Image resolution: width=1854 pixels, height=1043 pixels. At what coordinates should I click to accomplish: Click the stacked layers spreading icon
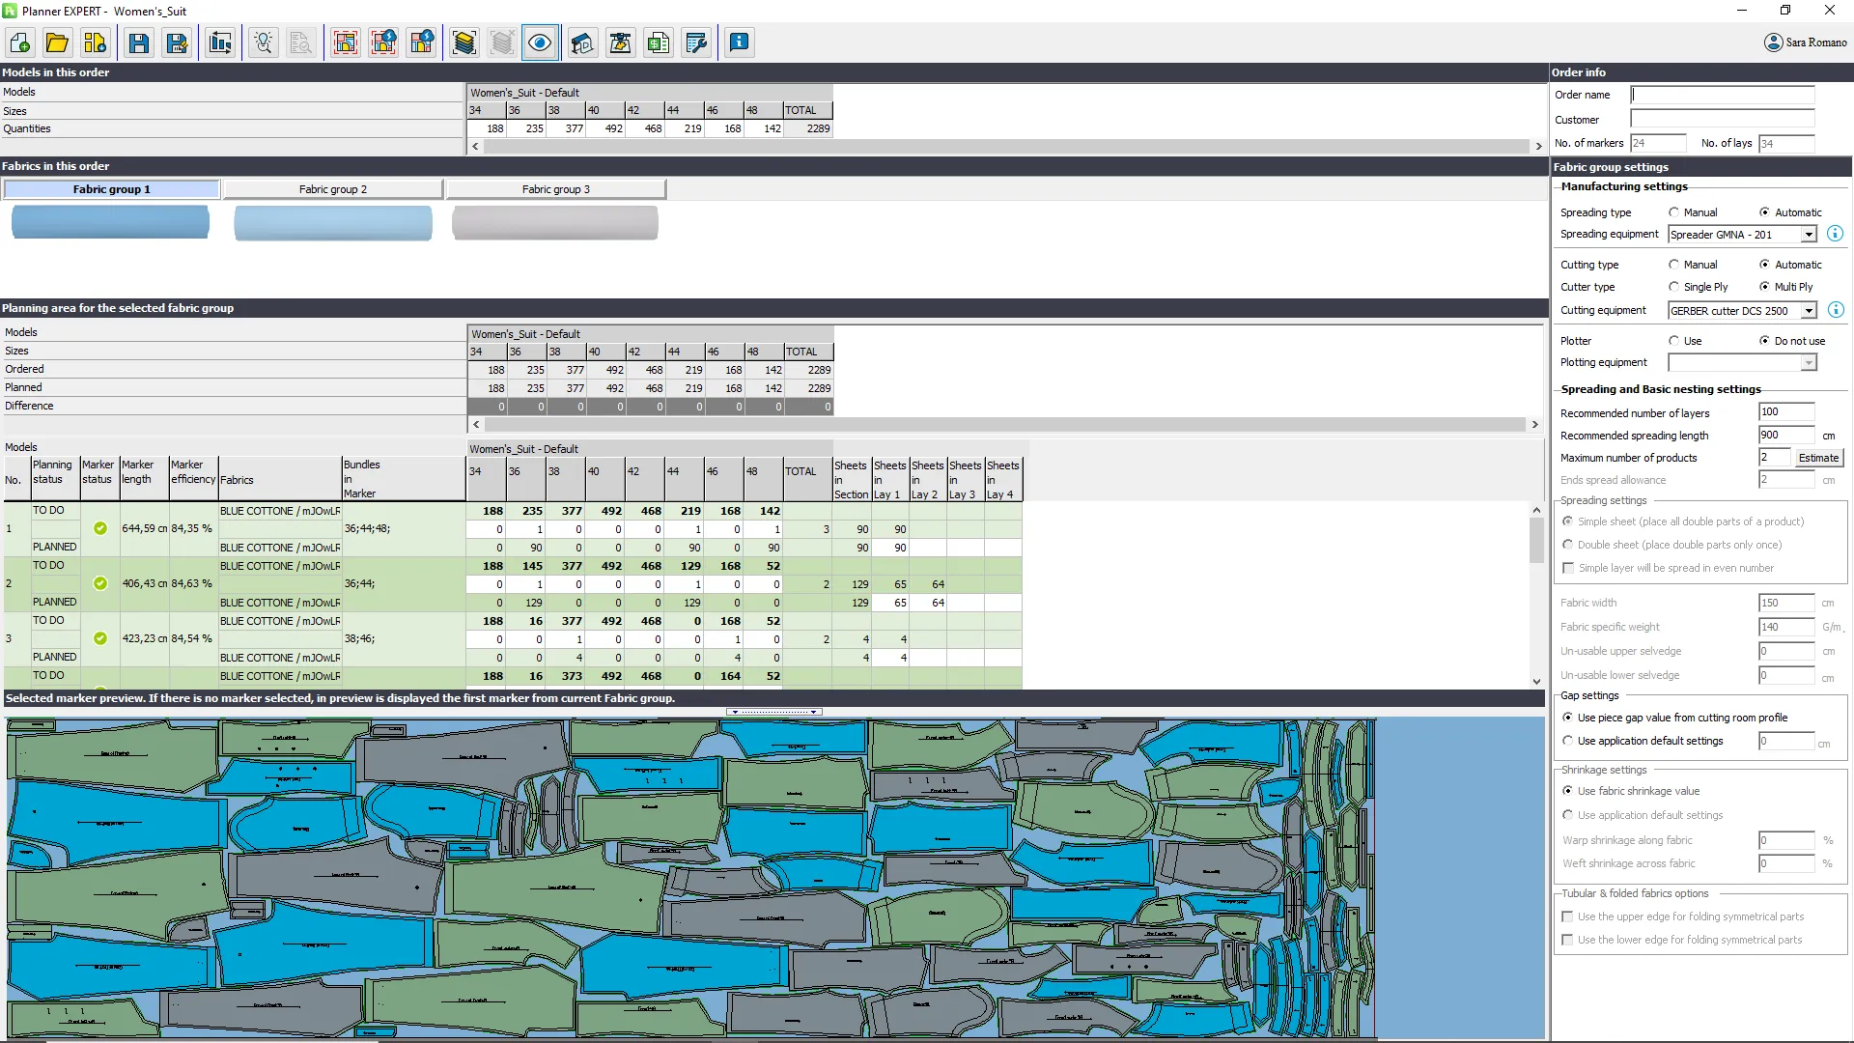[x=464, y=42]
